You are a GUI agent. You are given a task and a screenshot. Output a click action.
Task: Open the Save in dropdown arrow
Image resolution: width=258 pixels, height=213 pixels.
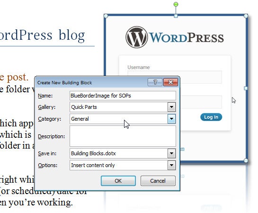171,153
